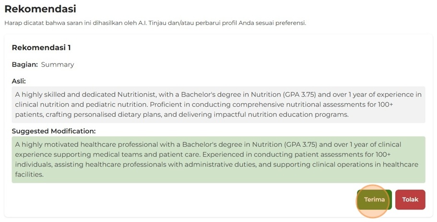Click the Terima button to accept
Image resolution: width=437 pixels, height=222 pixels.
coord(374,200)
